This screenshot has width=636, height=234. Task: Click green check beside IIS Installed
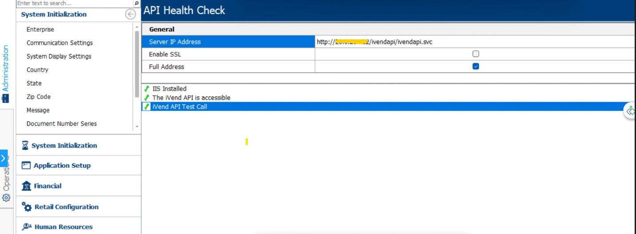click(x=147, y=89)
